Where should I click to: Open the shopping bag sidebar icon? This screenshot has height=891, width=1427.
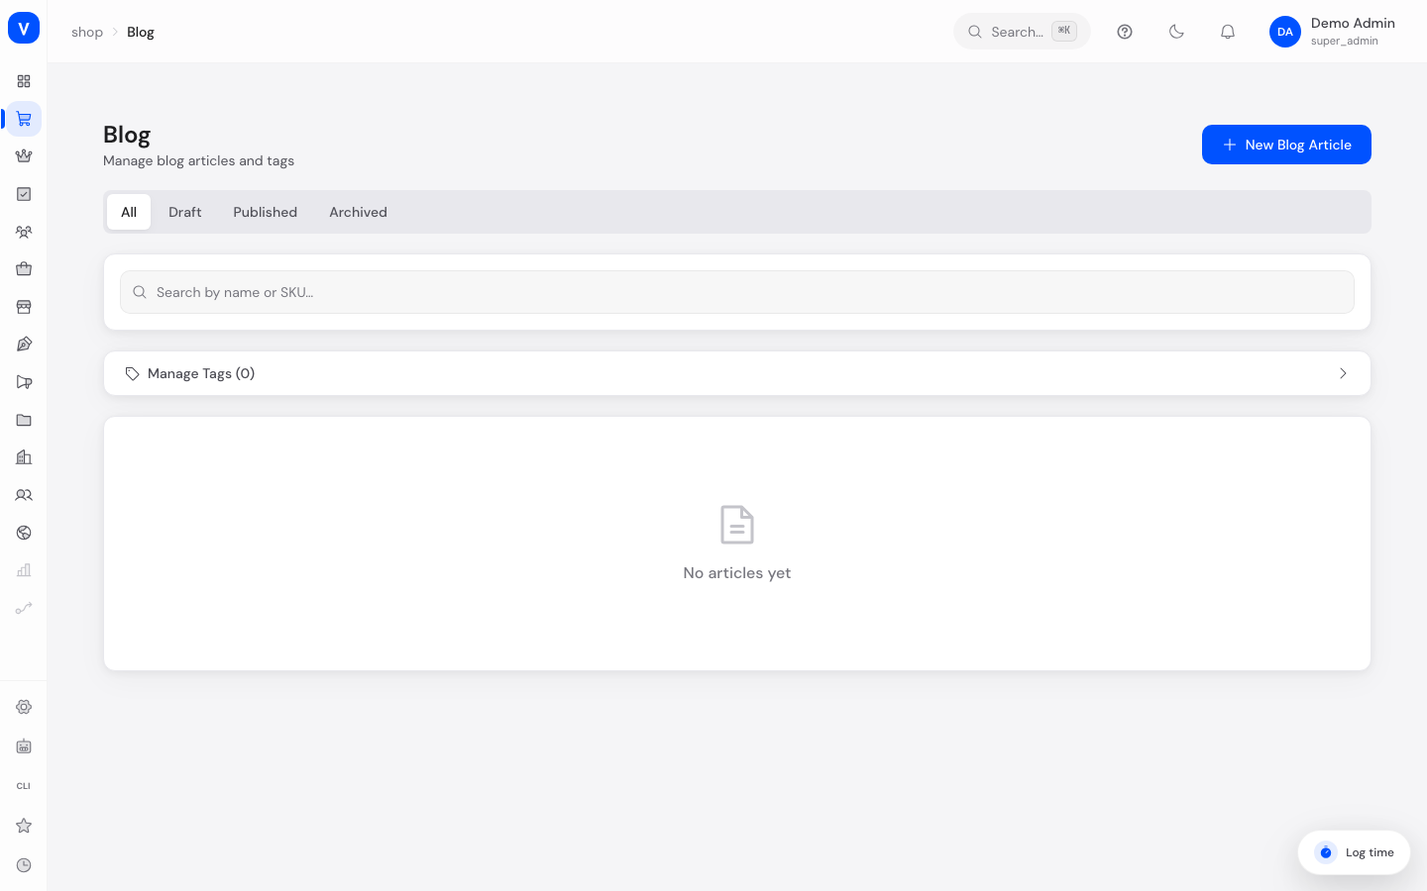point(24,269)
